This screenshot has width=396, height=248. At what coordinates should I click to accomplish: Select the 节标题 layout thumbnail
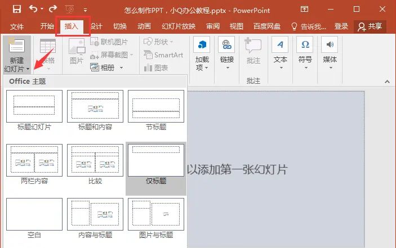click(156, 106)
